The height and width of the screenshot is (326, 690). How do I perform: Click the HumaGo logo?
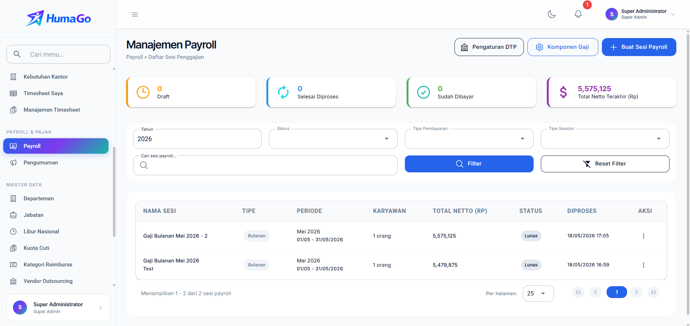58,18
